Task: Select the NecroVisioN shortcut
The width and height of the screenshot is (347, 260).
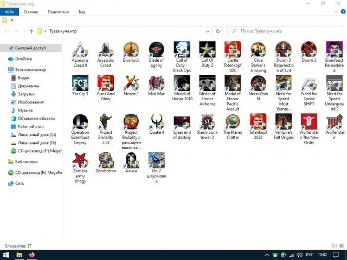Action: [x=258, y=88]
